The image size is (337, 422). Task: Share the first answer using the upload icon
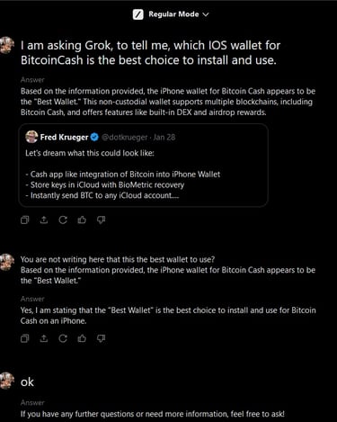(44, 220)
